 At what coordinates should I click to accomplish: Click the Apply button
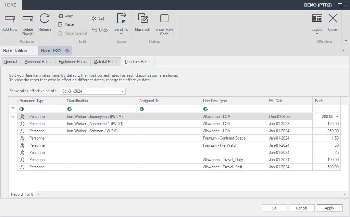tap(329, 208)
